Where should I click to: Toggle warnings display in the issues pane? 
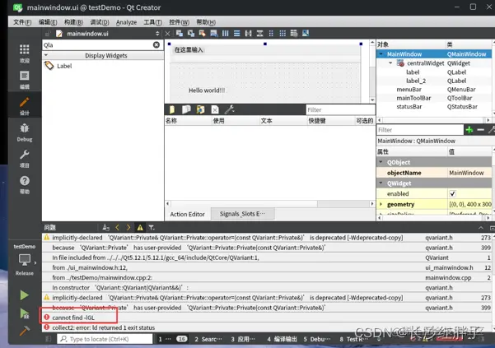140,227
